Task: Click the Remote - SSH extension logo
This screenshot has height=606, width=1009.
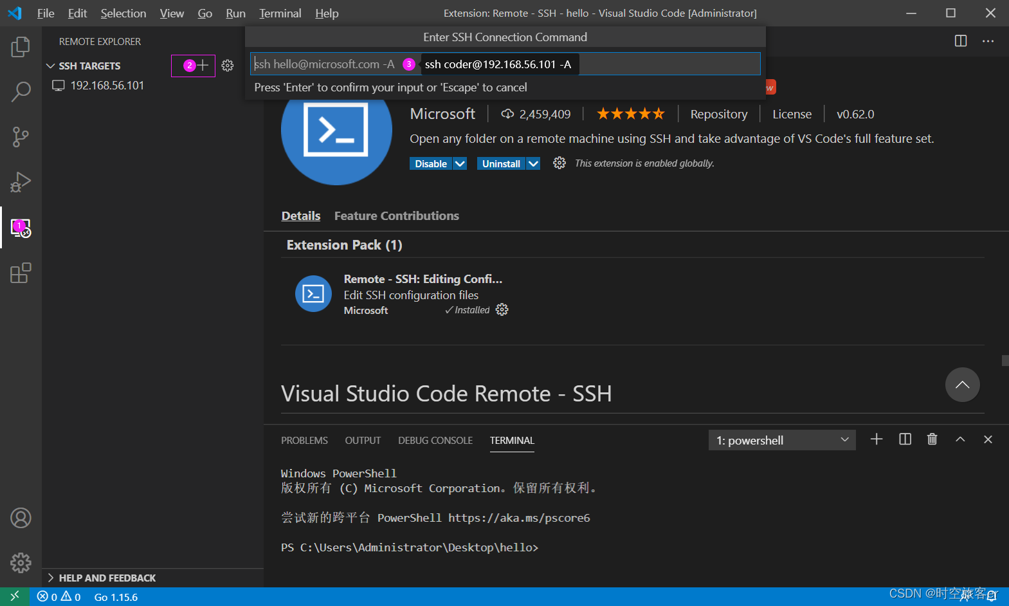Action: [336, 131]
